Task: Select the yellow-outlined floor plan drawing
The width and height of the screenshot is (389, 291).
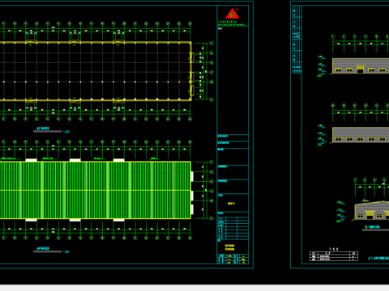Action: (x=96, y=71)
